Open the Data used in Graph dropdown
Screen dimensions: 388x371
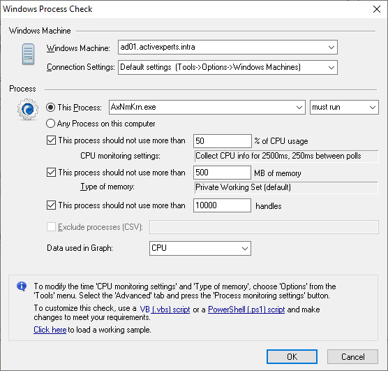point(200,248)
